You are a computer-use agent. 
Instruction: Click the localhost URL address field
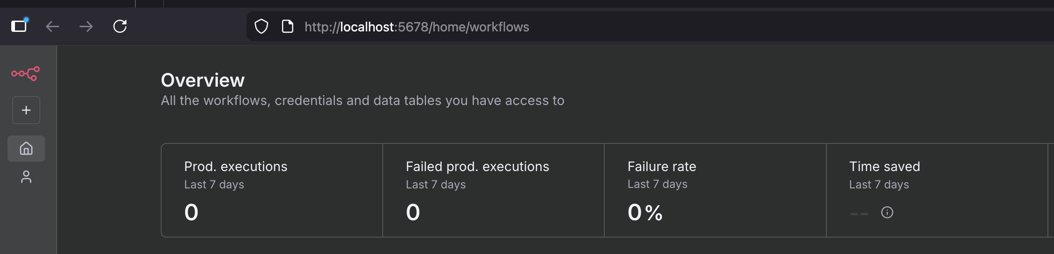pyautogui.click(x=515, y=27)
